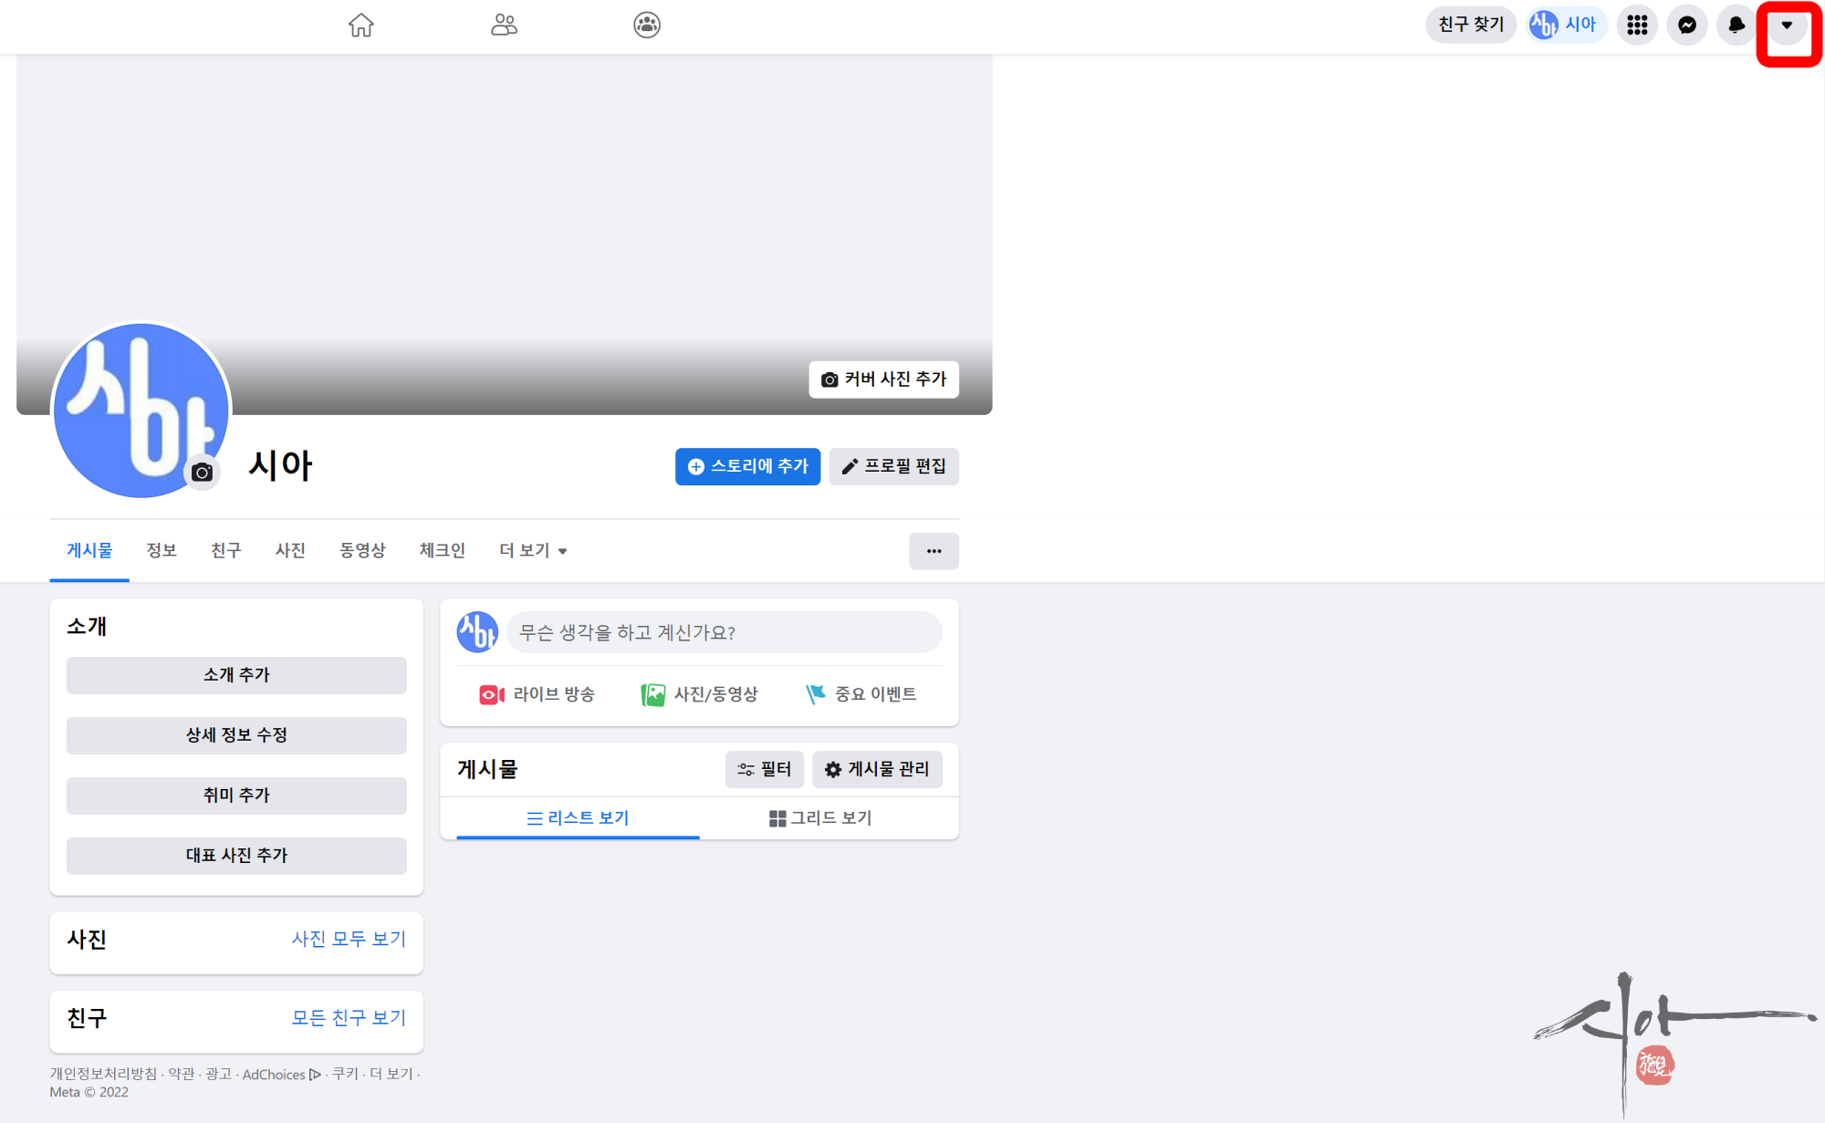Open the notifications bell icon
Viewport: 1825px width, 1123px height.
[x=1736, y=25]
